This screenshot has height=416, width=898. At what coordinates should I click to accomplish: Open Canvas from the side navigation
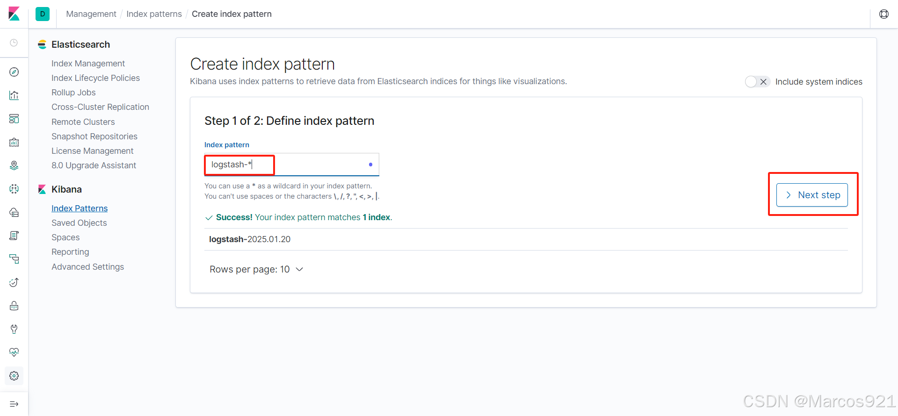14,142
